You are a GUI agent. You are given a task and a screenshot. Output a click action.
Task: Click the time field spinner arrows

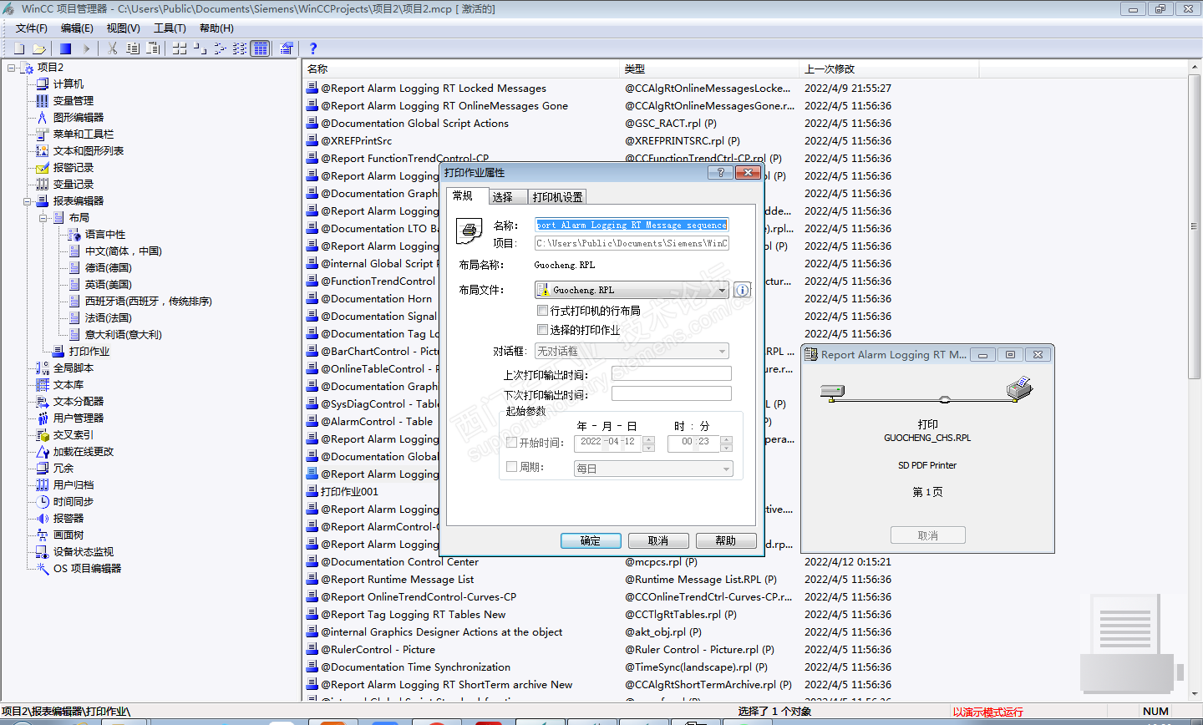pyautogui.click(x=726, y=443)
